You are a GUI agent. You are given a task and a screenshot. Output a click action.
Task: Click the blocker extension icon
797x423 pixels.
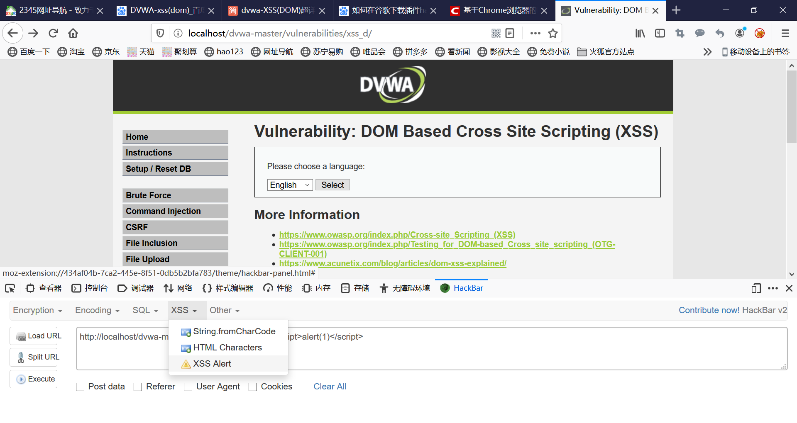(760, 33)
